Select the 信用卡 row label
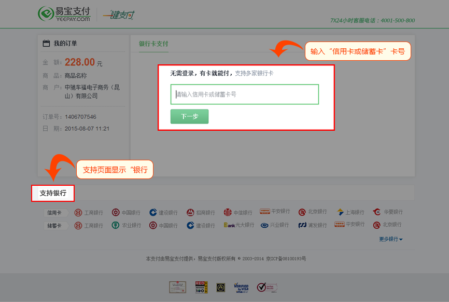 (x=56, y=213)
